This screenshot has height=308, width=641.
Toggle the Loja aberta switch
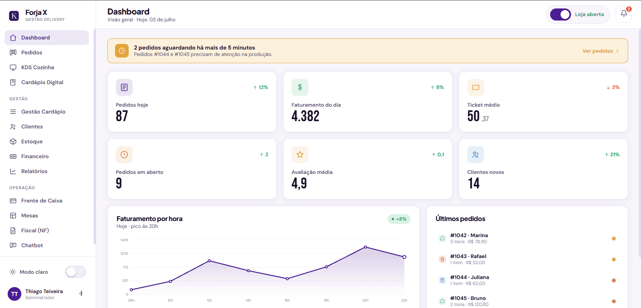click(x=561, y=14)
